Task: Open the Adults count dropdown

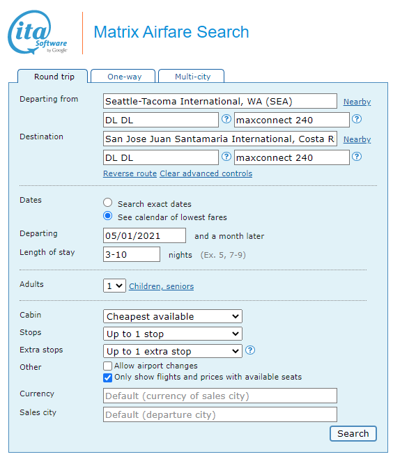Action: (114, 286)
